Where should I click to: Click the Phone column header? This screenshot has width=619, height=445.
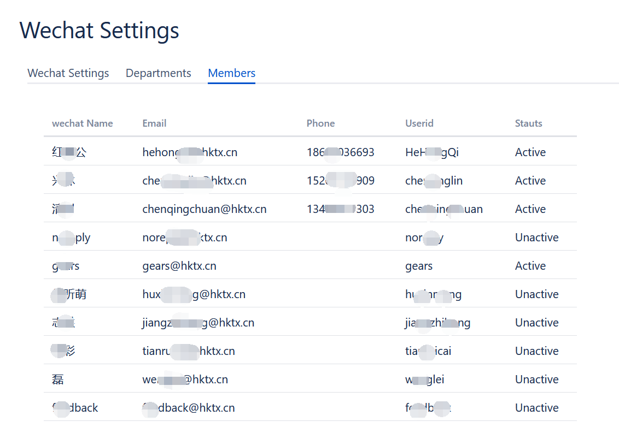[320, 123]
